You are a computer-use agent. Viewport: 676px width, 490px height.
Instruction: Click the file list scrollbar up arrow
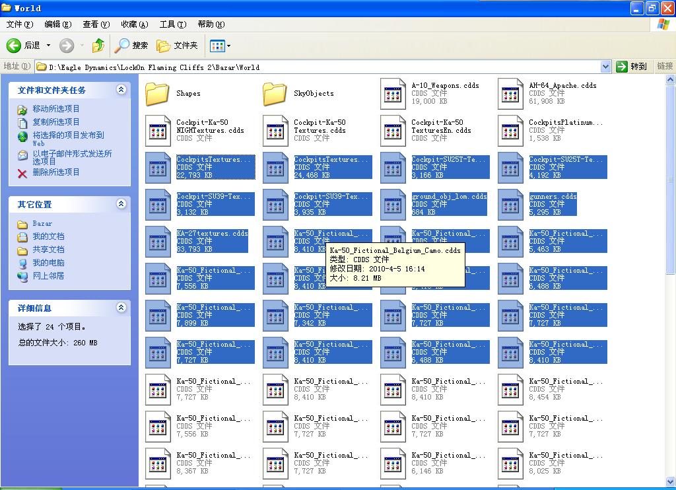[671, 79]
